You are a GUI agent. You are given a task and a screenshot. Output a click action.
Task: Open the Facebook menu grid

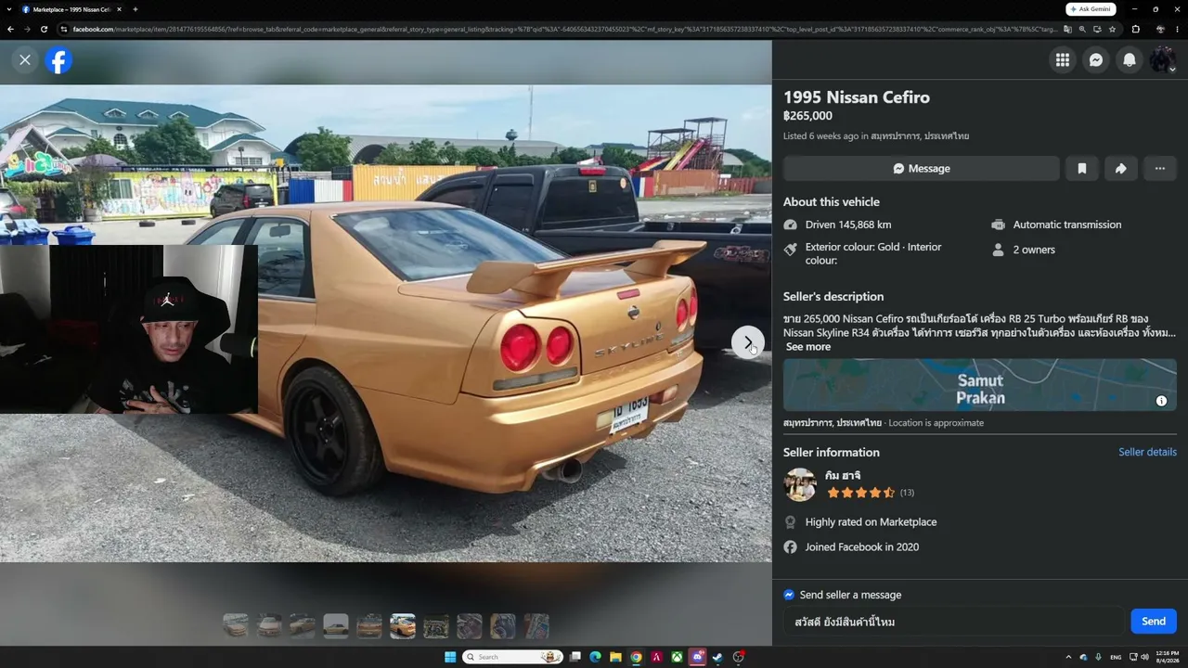(x=1063, y=60)
